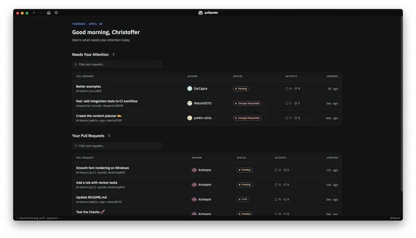Click the synchronizing spinner icon in status bar
This screenshot has height=238, width=416.
pos(17,218)
